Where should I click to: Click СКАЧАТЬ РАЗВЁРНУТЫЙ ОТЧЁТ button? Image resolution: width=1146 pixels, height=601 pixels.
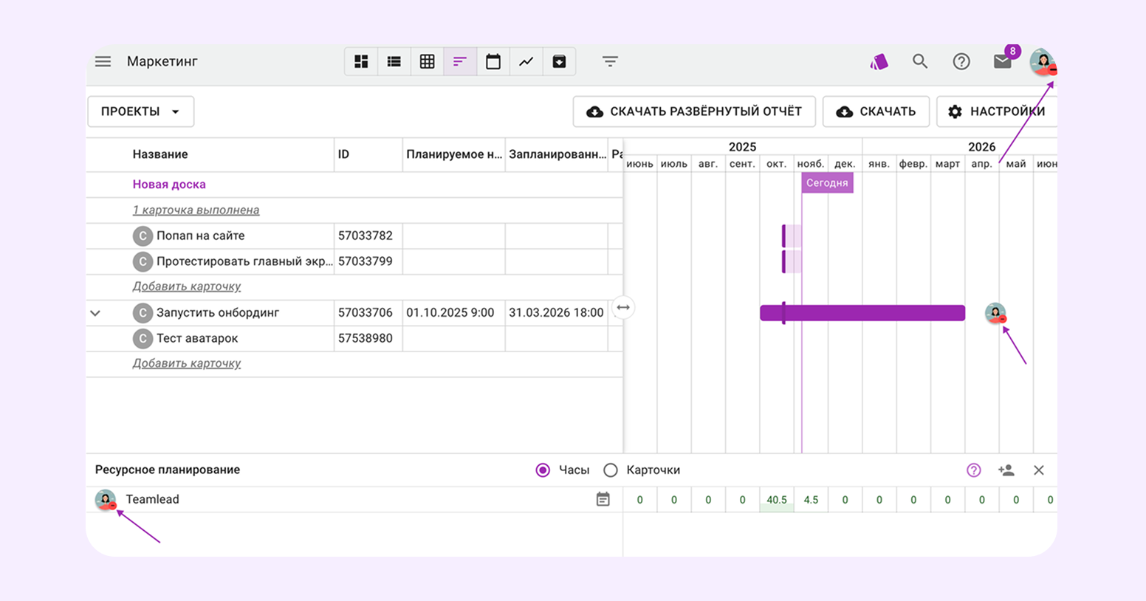[694, 111]
